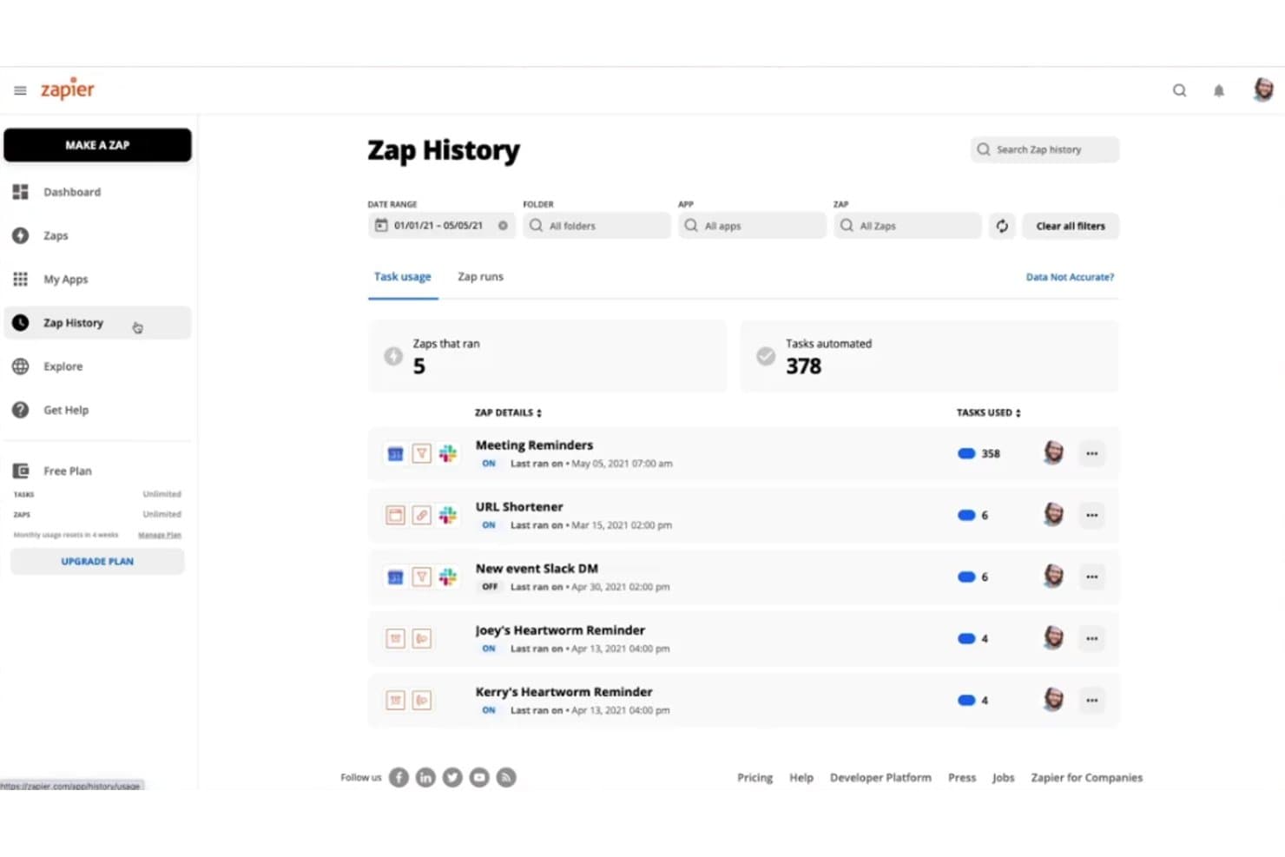
Task: Click the Twitter follow icon
Action: tap(452, 777)
